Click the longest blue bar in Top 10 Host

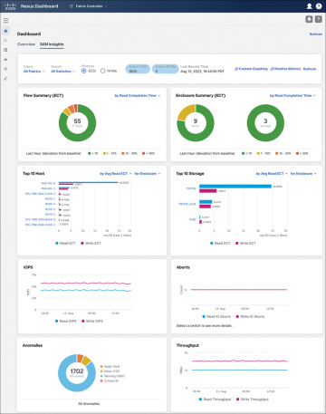(x=88, y=182)
